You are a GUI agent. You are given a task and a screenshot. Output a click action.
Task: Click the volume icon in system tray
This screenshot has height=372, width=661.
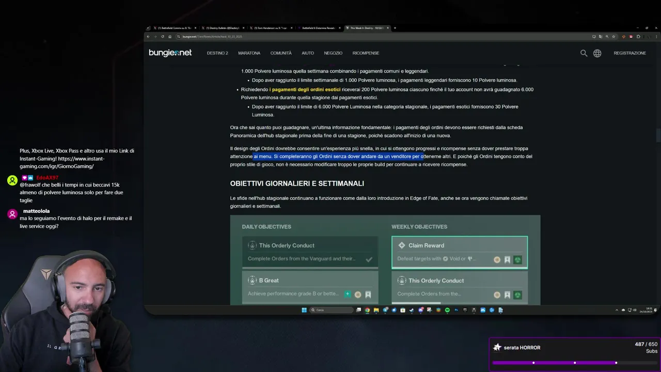point(636,310)
